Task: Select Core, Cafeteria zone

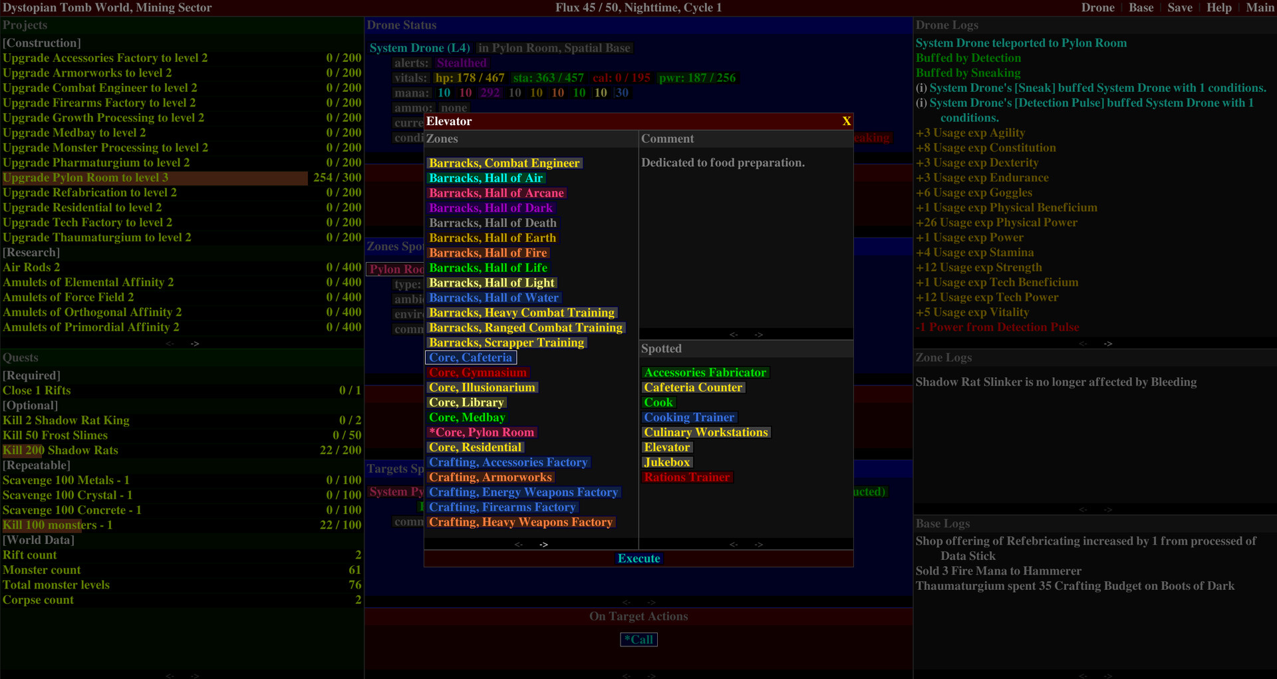Action: [470, 358]
